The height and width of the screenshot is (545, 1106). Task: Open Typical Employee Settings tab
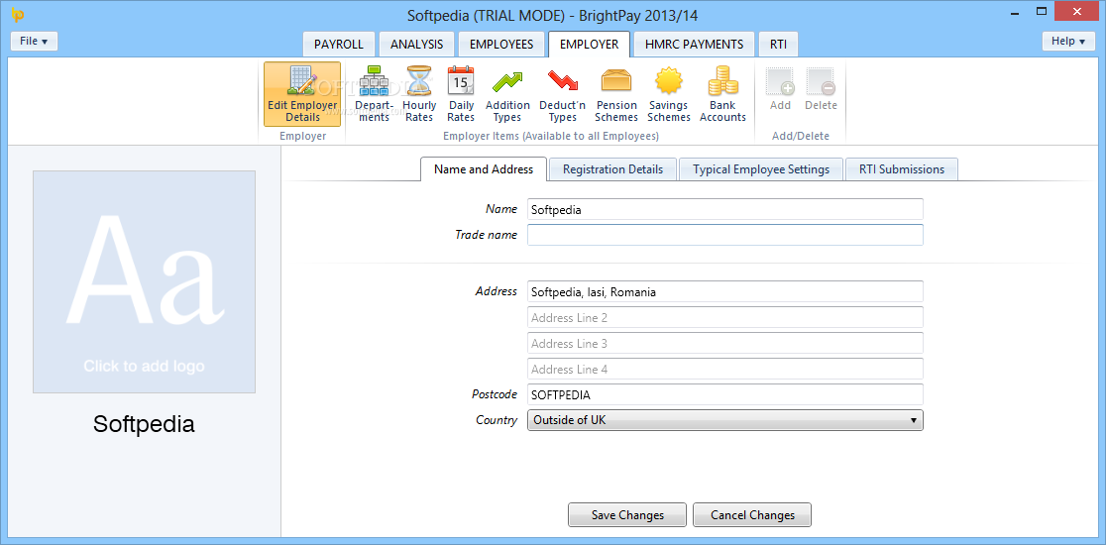(761, 169)
